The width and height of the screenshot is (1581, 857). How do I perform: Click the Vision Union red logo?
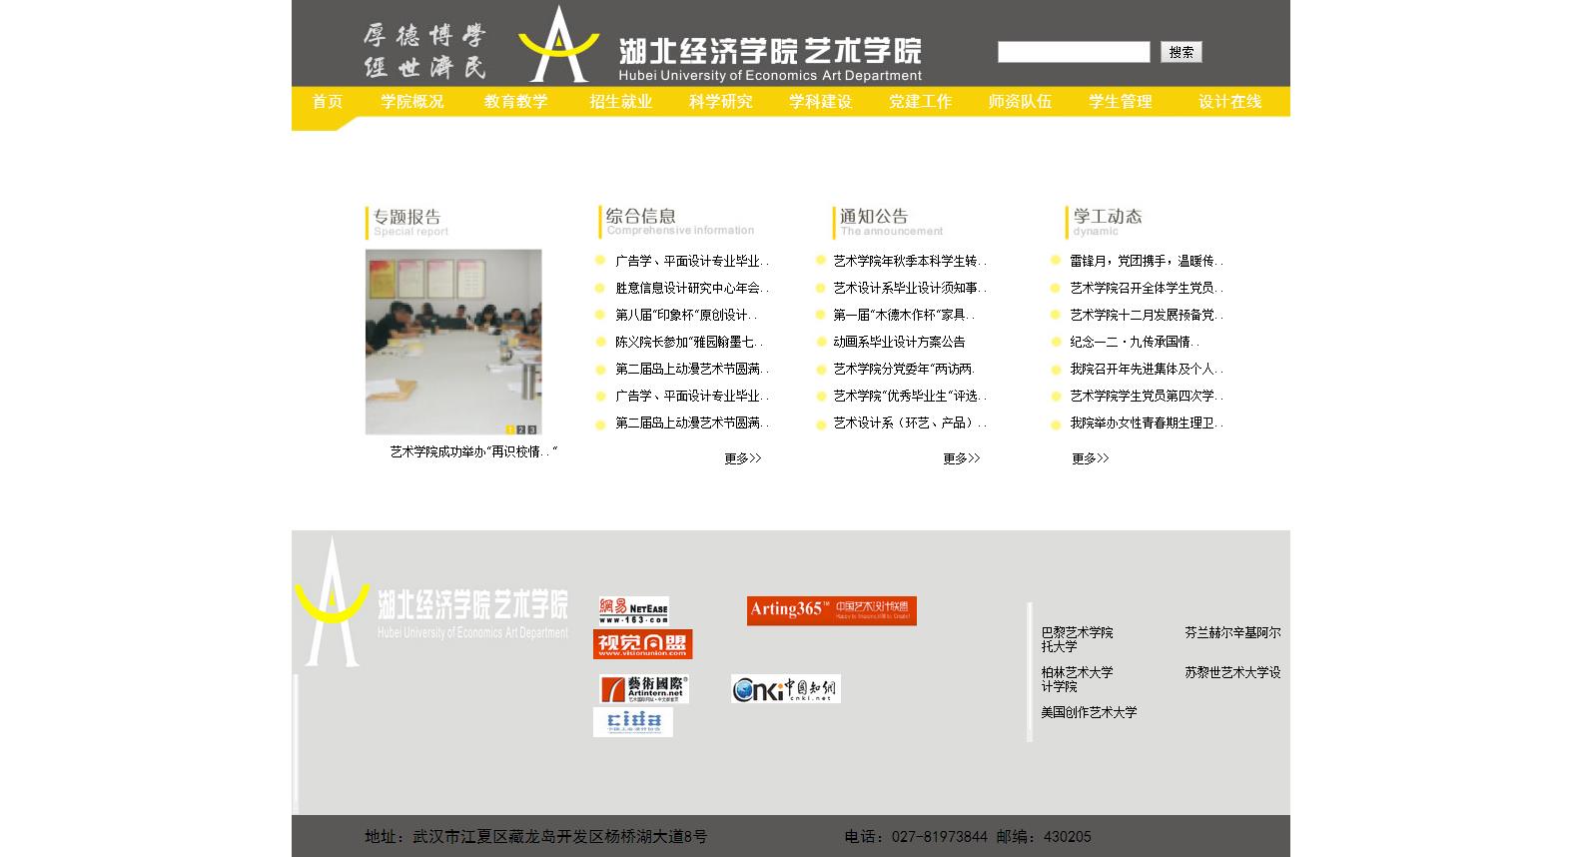[x=642, y=644]
